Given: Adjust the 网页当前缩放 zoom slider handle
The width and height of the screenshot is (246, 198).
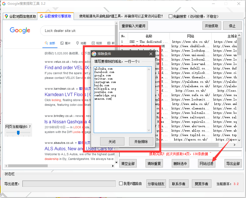Looking at the screenshot, I should click(18, 133).
